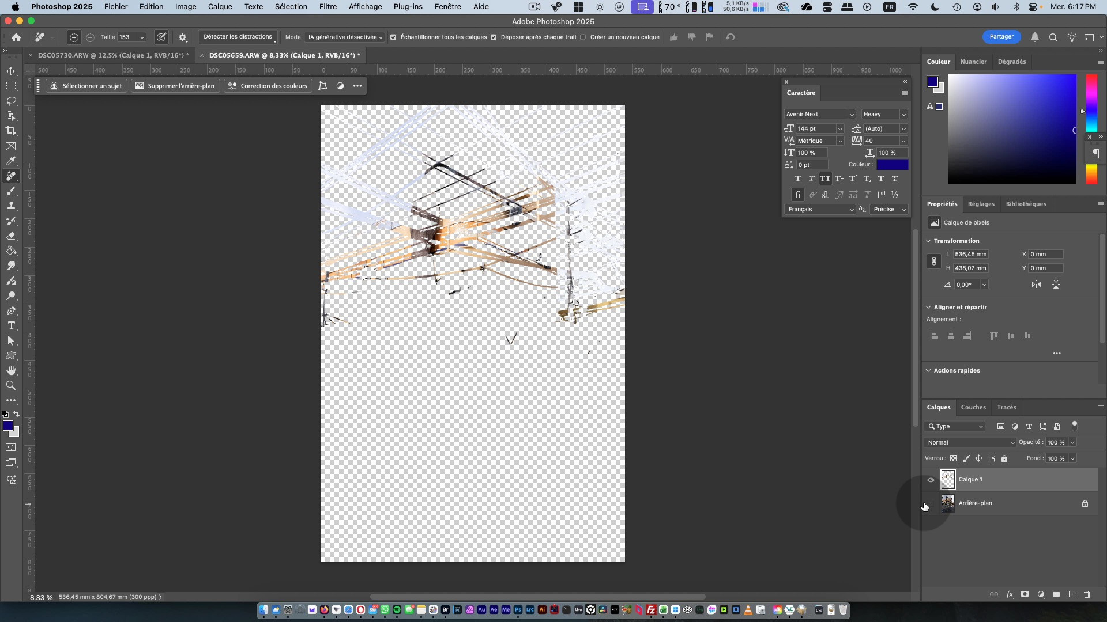Select the Crop tool

[11, 131]
